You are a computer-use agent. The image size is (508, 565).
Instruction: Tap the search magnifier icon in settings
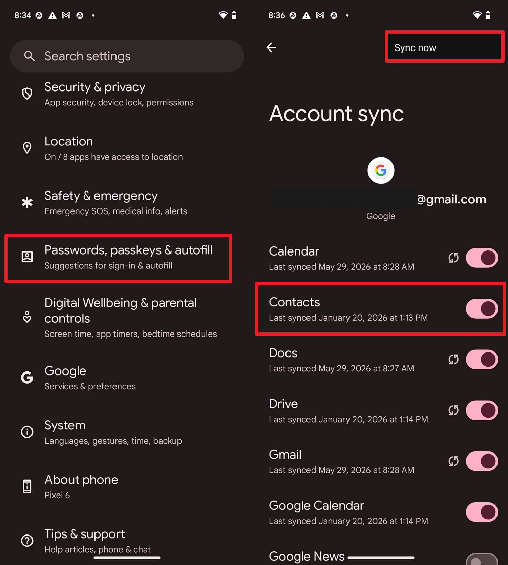[29, 56]
